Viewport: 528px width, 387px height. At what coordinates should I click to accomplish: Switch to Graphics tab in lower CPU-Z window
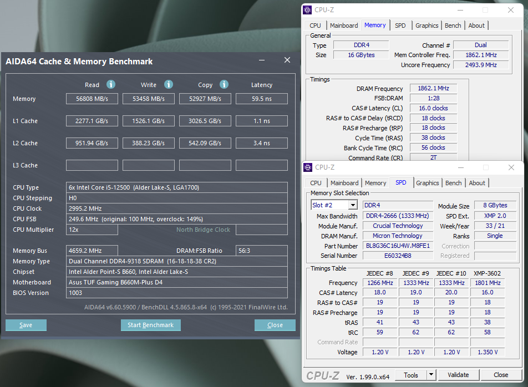(427, 183)
